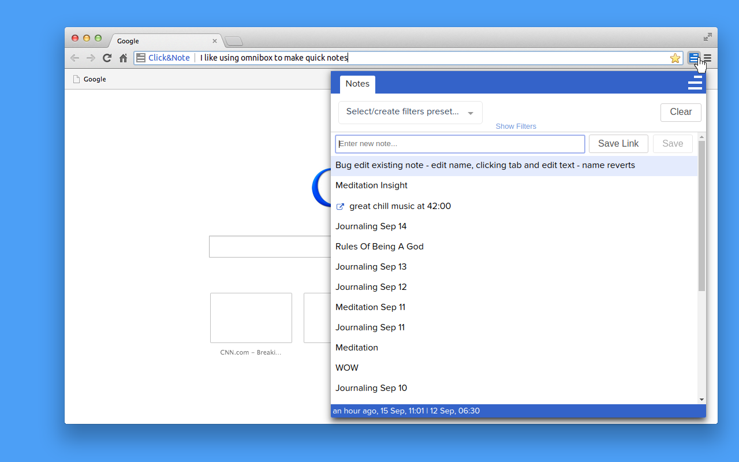Screen dimensions: 739x462
Task: Open a new tab
Action: coord(234,41)
